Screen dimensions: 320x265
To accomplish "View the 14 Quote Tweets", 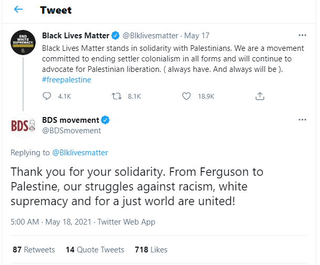I will 95,250.
